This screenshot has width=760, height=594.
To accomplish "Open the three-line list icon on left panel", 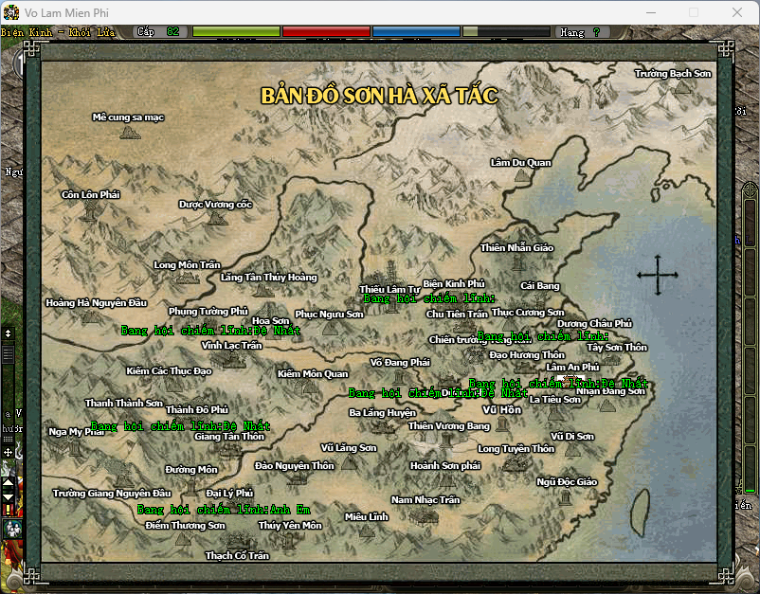I will point(8,352).
